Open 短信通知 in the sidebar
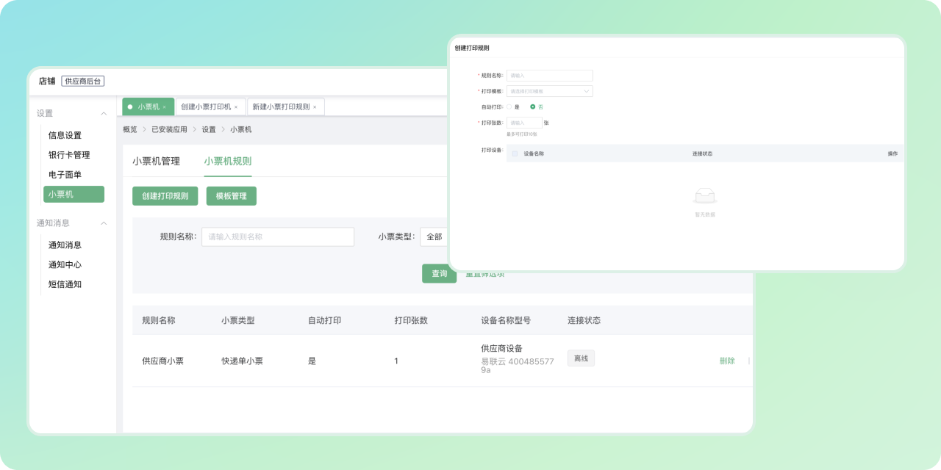Viewport: 941px width, 470px height. [65, 284]
